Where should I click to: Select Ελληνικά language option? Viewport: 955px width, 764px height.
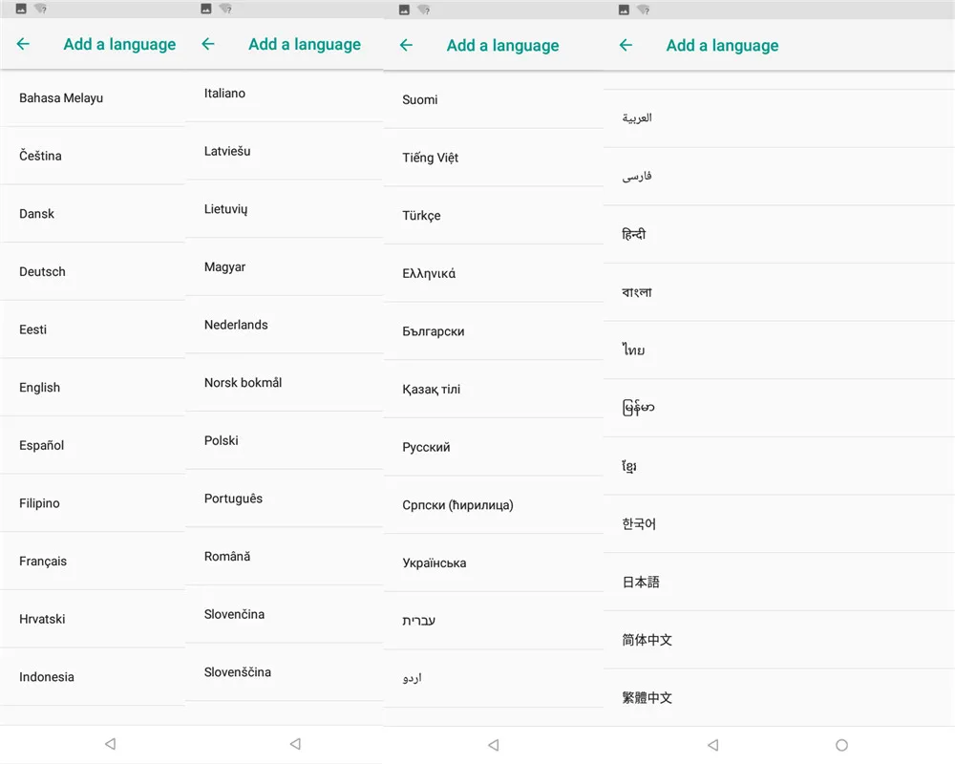tap(429, 273)
